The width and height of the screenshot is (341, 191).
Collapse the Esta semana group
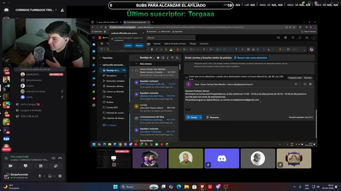click(x=136, y=64)
